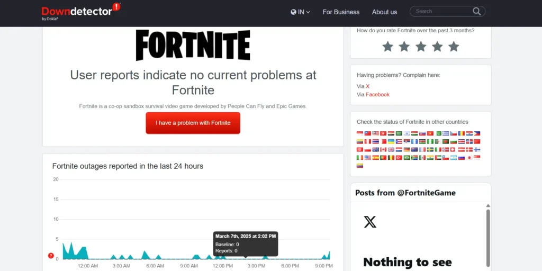Image resolution: width=542 pixels, height=271 pixels.
Task: Click the Nothing to see text in posts
Action: (408, 263)
